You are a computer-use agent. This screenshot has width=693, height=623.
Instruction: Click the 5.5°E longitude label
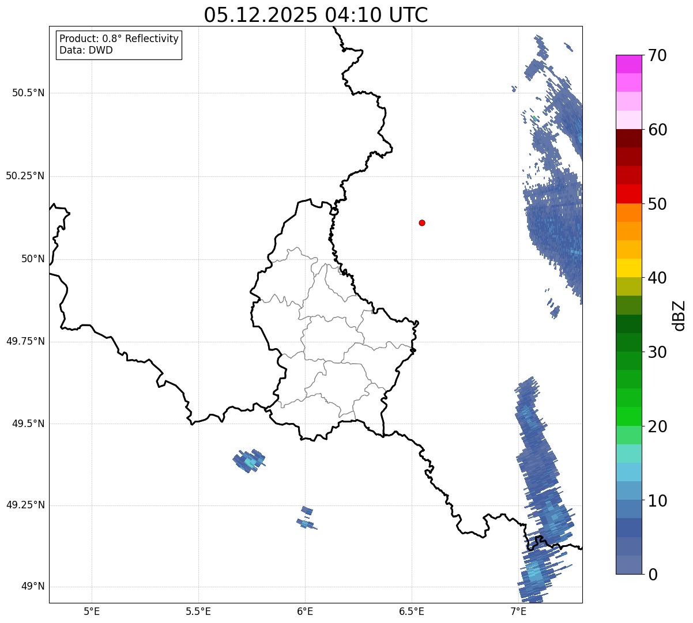pyautogui.click(x=198, y=611)
